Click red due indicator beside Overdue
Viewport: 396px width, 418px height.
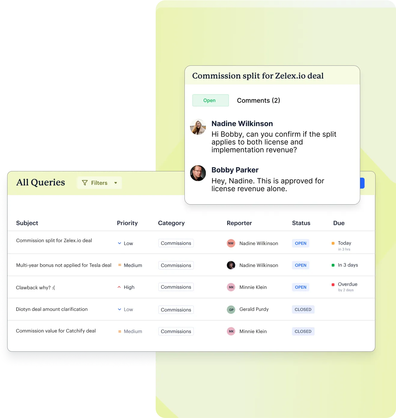click(333, 284)
